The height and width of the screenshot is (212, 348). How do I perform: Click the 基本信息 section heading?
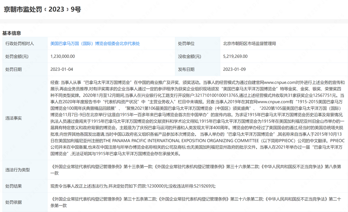pos(12,33)
